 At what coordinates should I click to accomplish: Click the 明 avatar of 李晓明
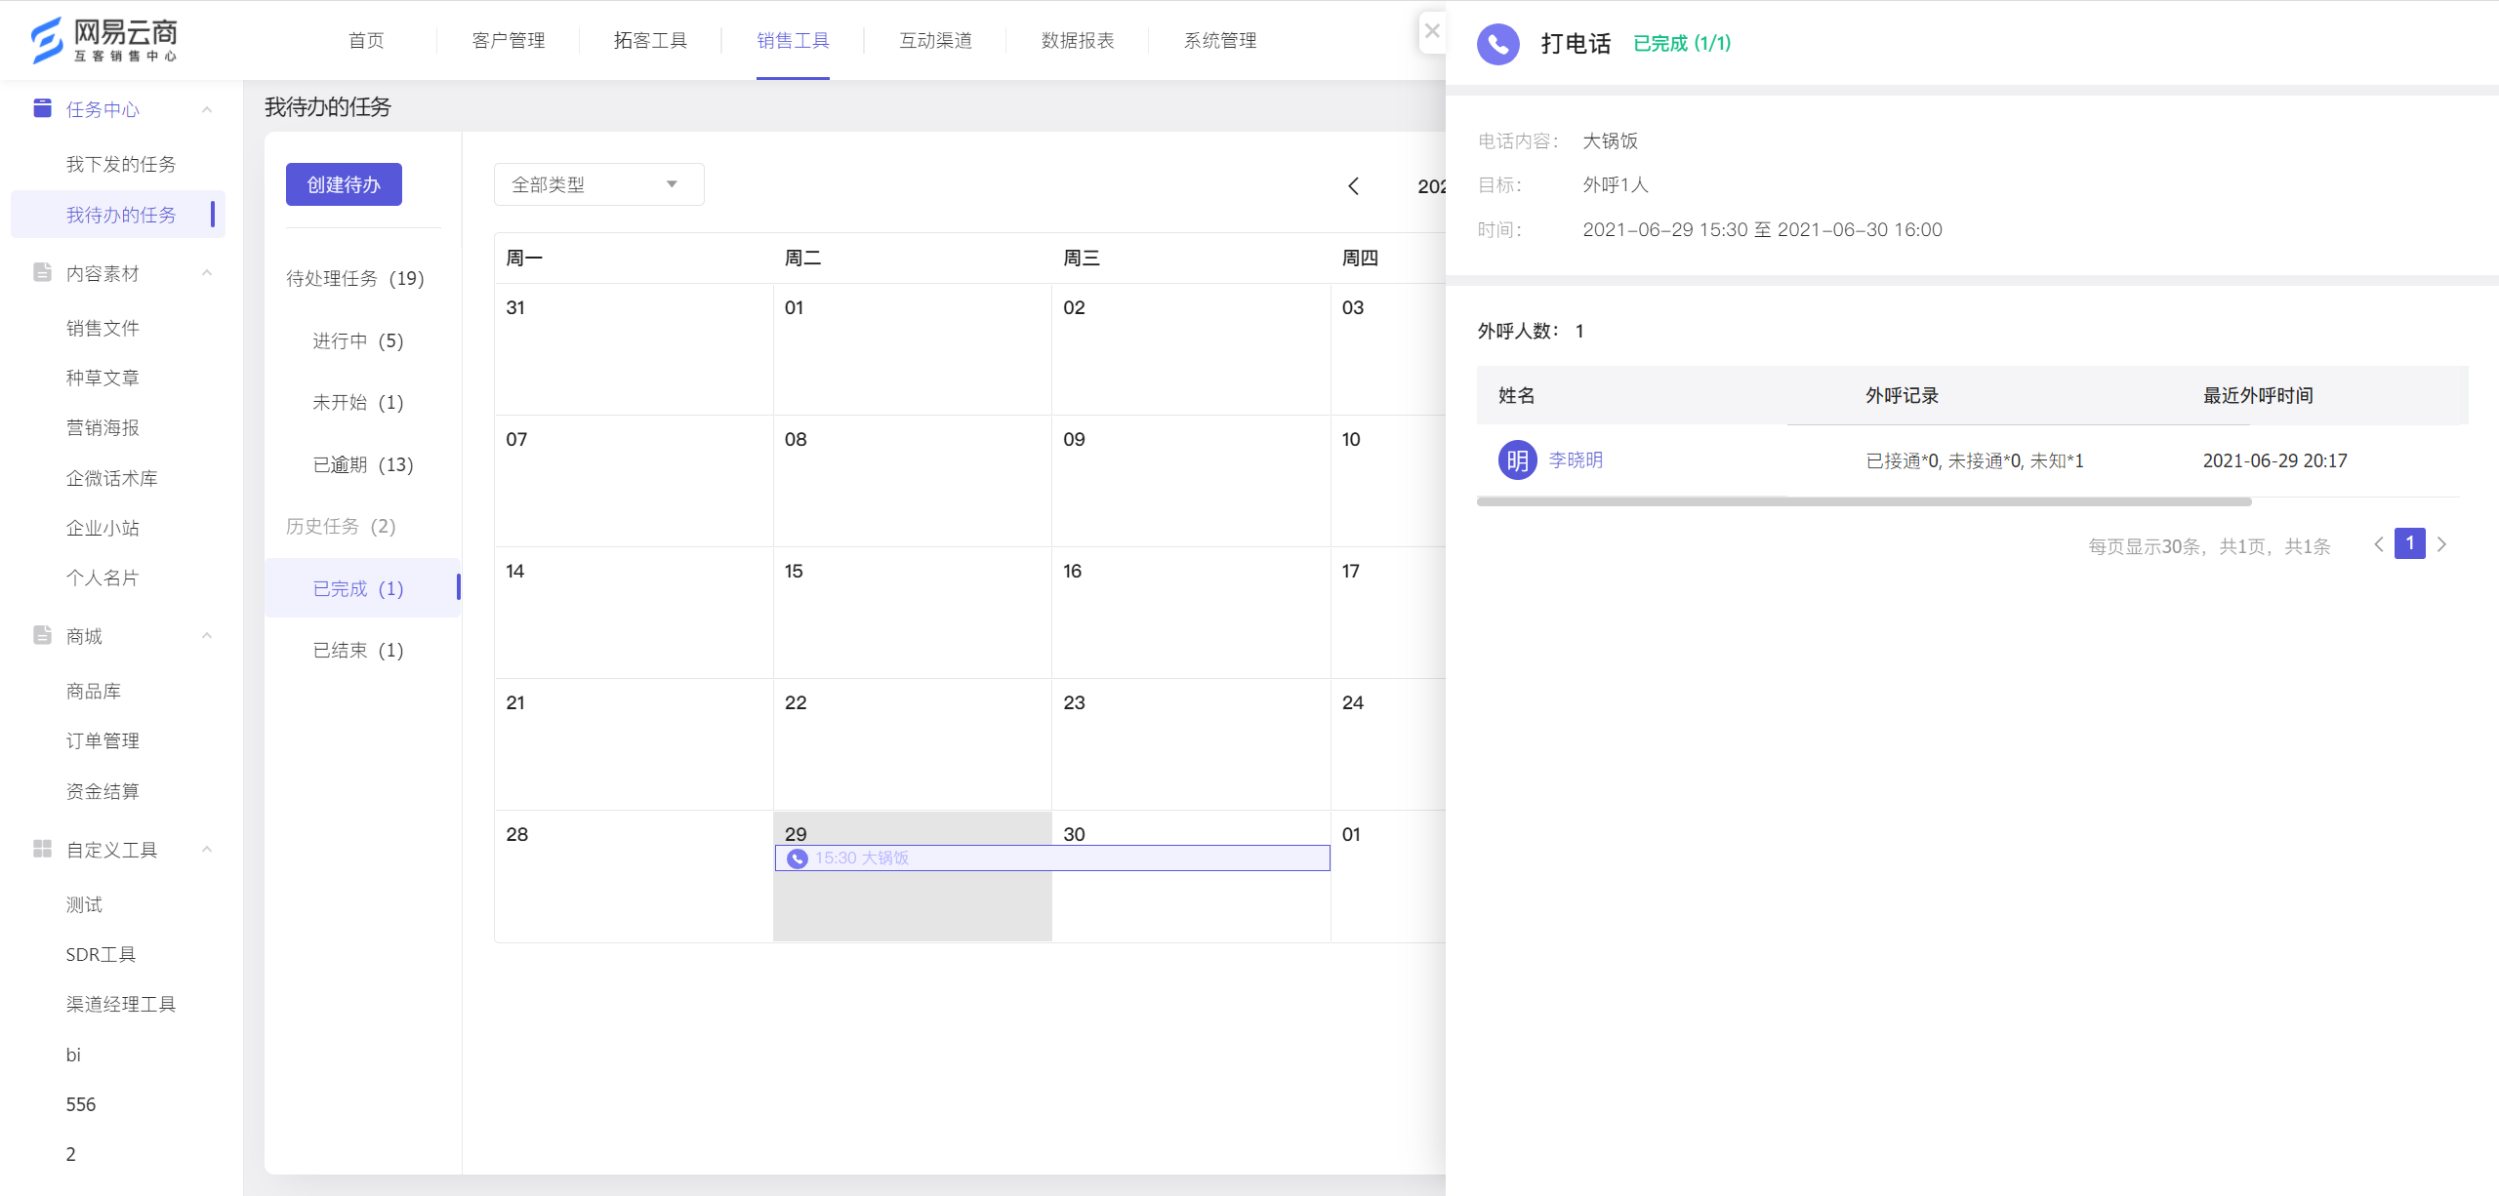click(x=1517, y=460)
